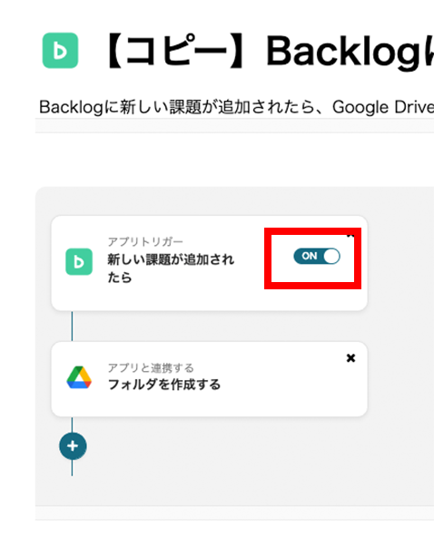Delete the フォルダを作成する step via X
The height and width of the screenshot is (536, 434).
click(350, 358)
